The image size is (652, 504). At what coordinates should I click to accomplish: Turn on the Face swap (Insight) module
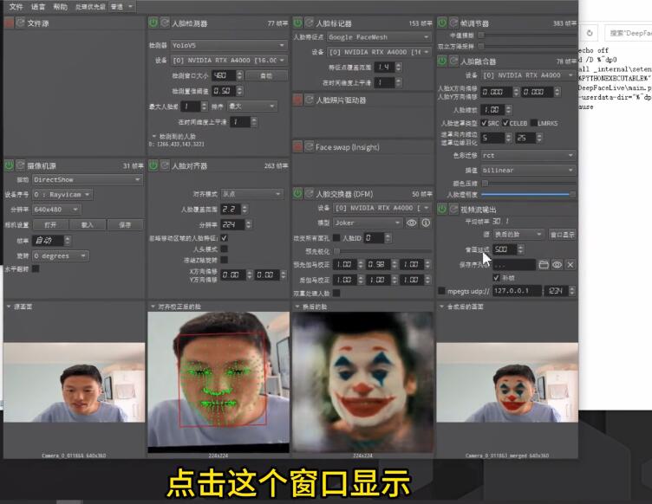click(297, 146)
